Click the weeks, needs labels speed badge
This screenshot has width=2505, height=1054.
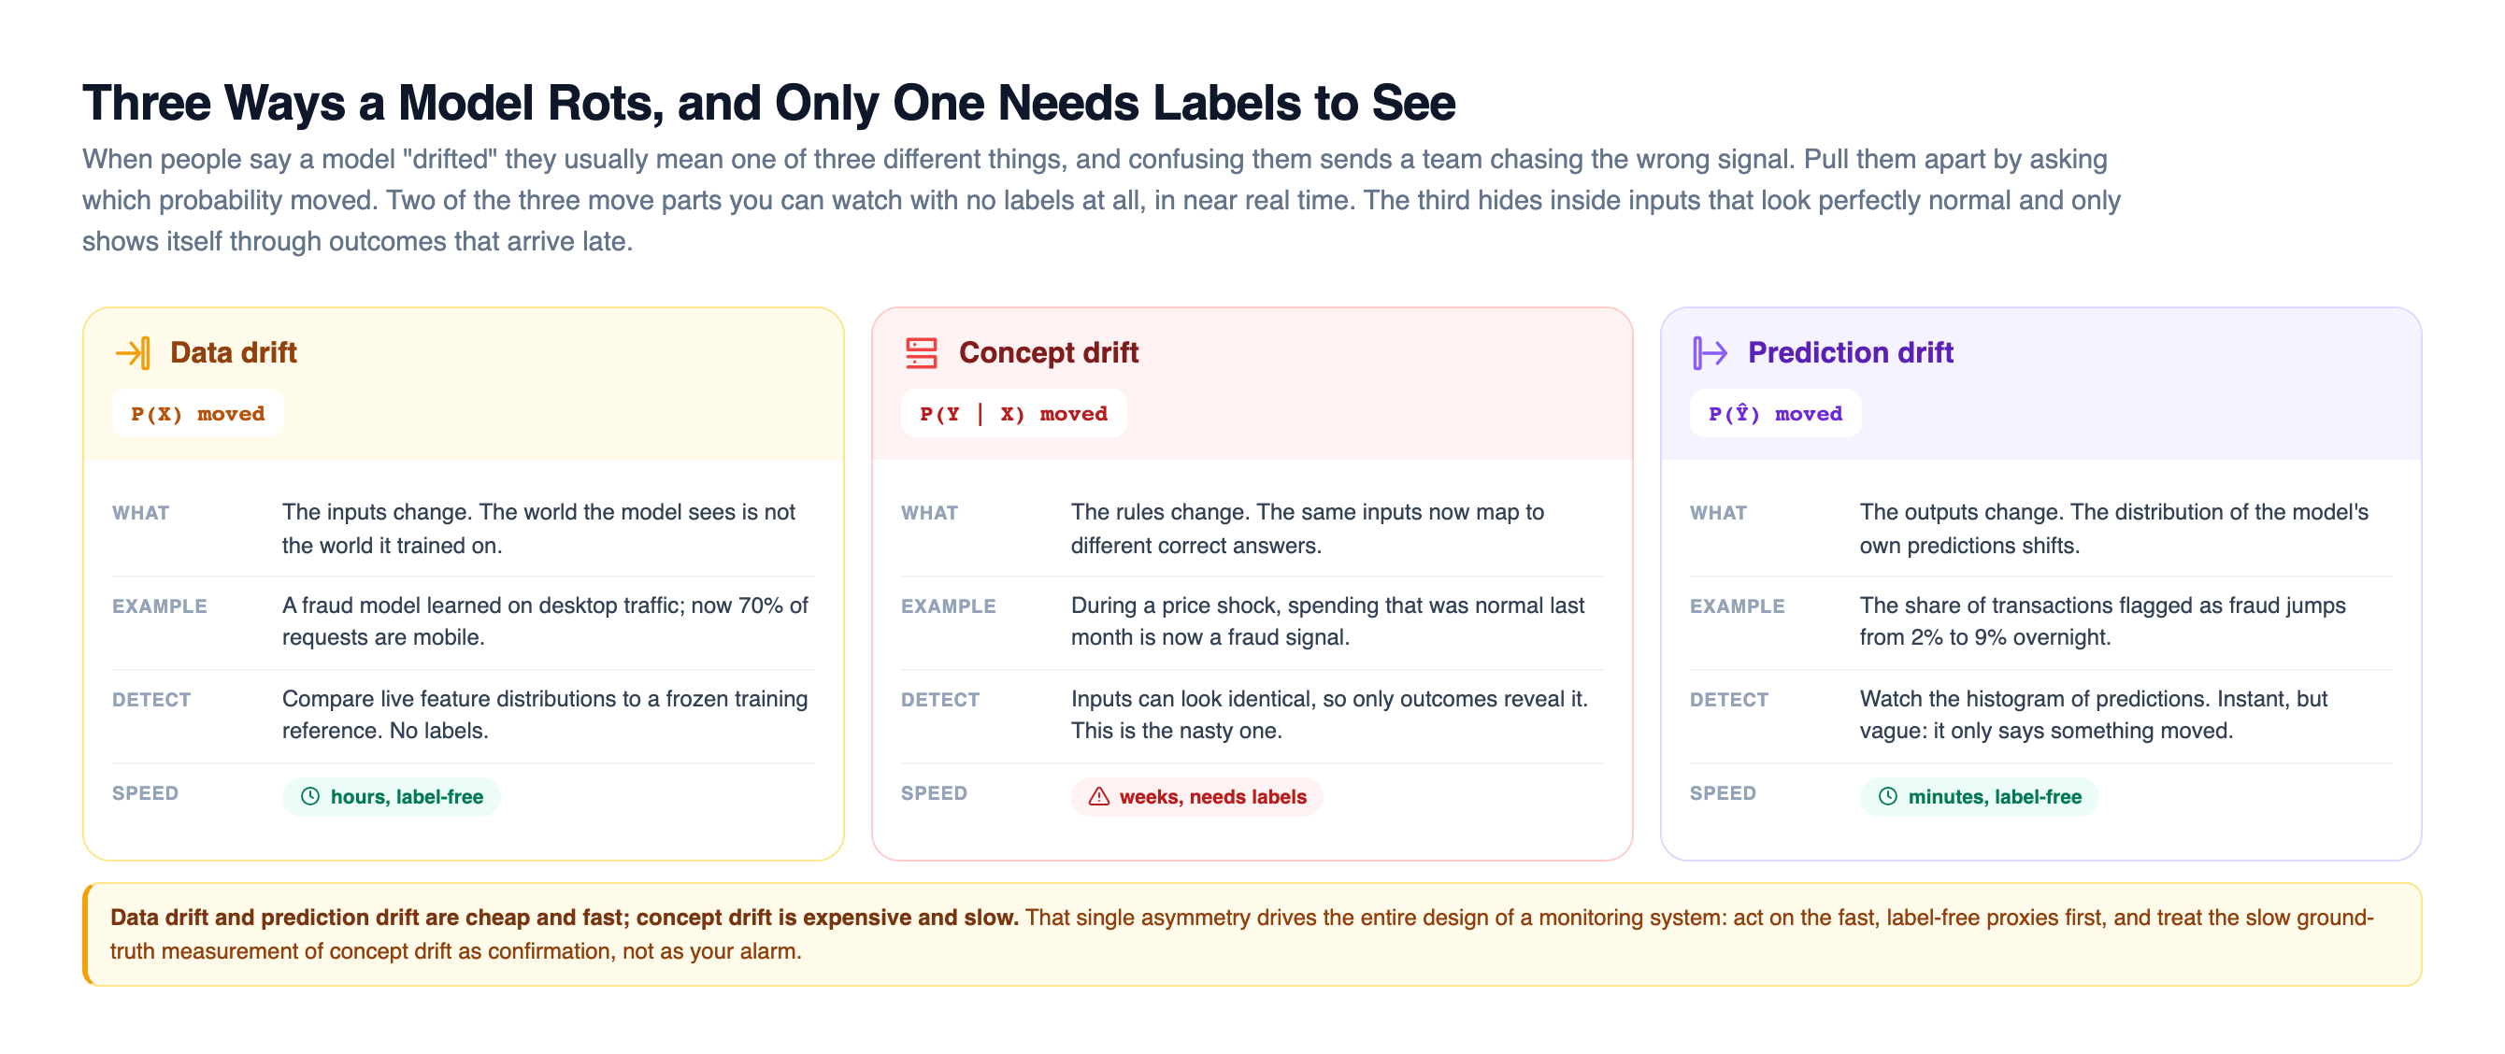pyautogui.click(x=1196, y=796)
